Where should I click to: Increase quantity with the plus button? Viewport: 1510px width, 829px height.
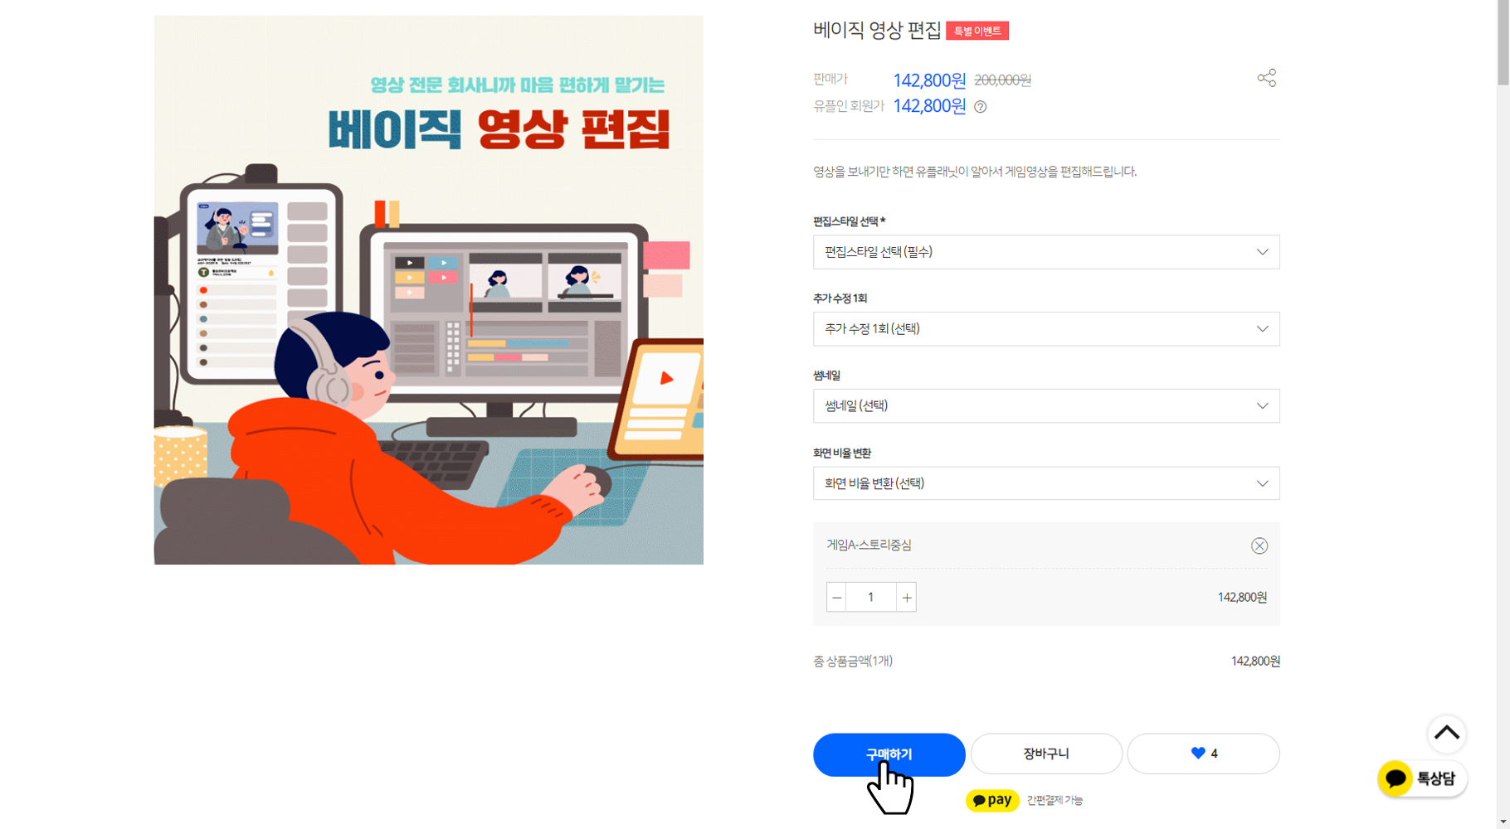(x=906, y=597)
